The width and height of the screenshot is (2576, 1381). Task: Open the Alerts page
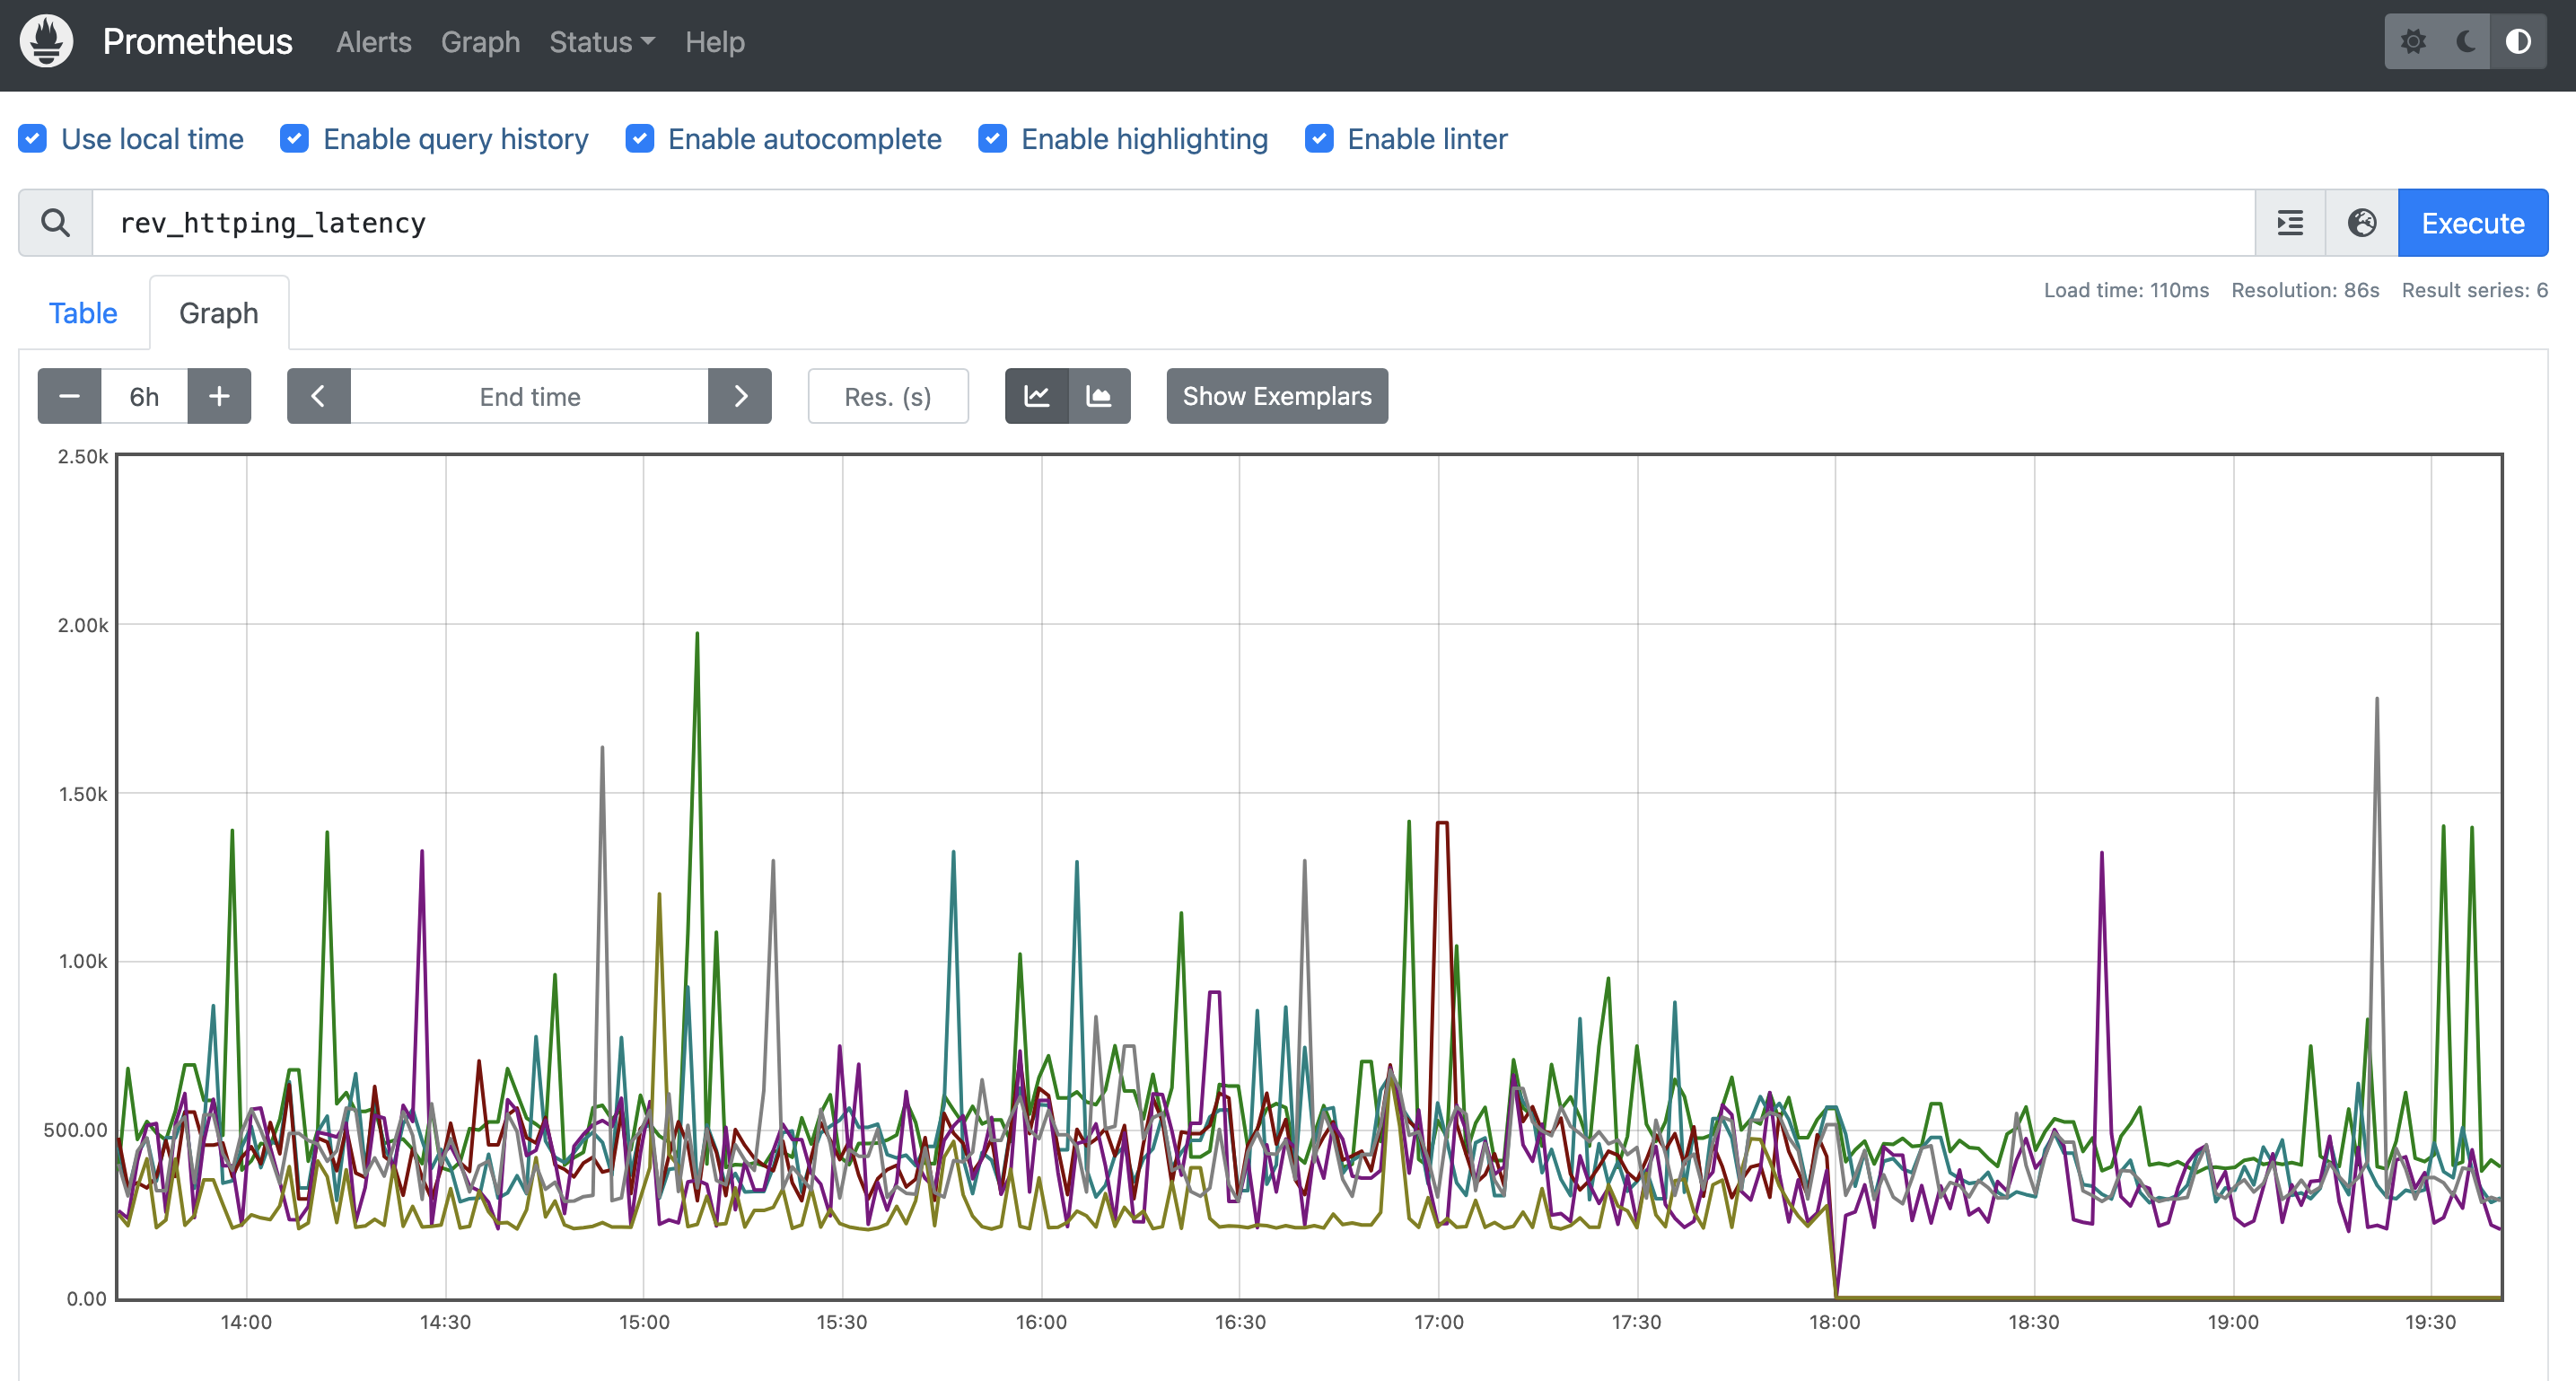[373, 42]
